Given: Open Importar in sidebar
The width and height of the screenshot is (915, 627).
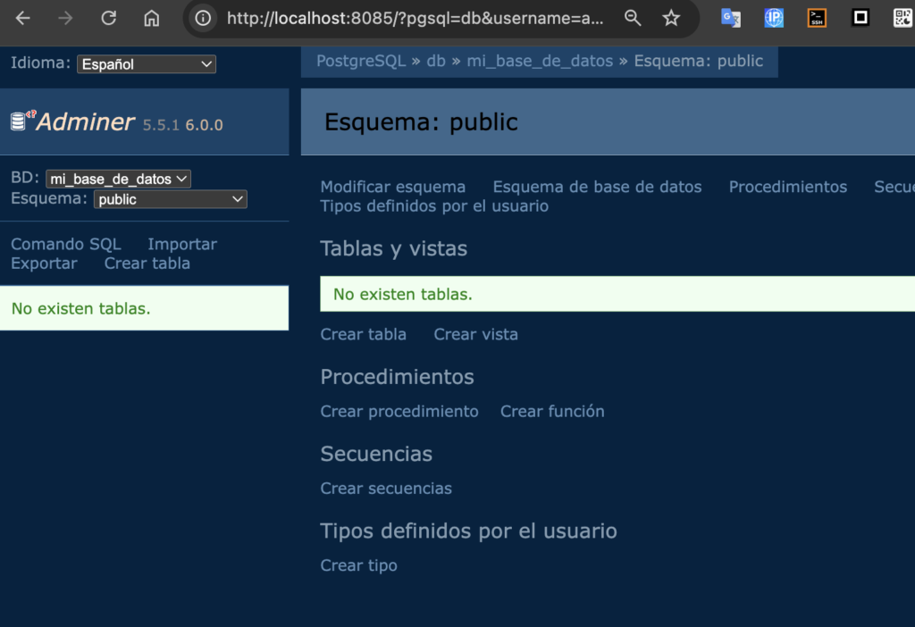Looking at the screenshot, I should coord(182,244).
